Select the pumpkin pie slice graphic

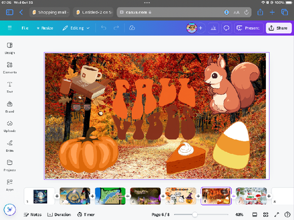click(186, 158)
